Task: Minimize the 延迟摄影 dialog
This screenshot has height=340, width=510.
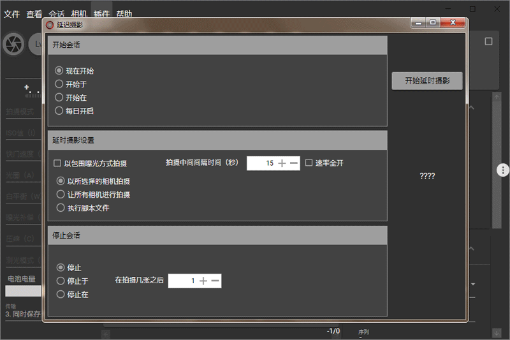Action: pyautogui.click(x=418, y=23)
